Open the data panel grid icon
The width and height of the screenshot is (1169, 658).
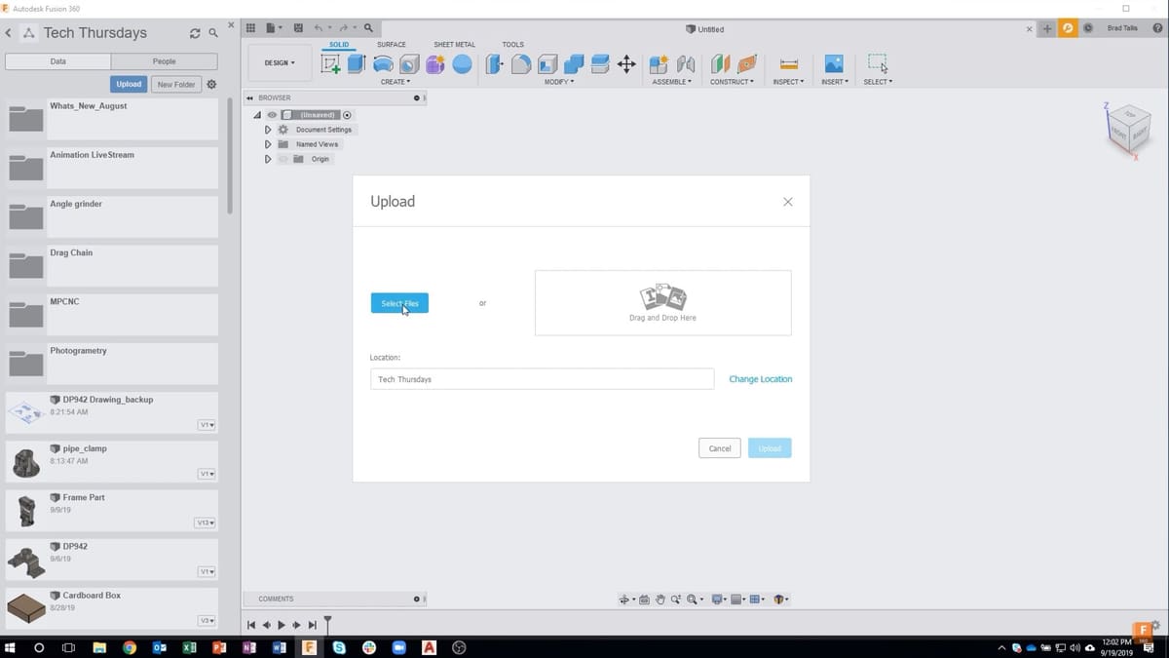pos(250,29)
